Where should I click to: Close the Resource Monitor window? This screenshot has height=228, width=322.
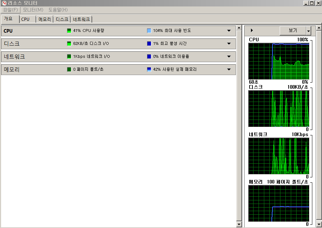pyautogui.click(x=318, y=3)
